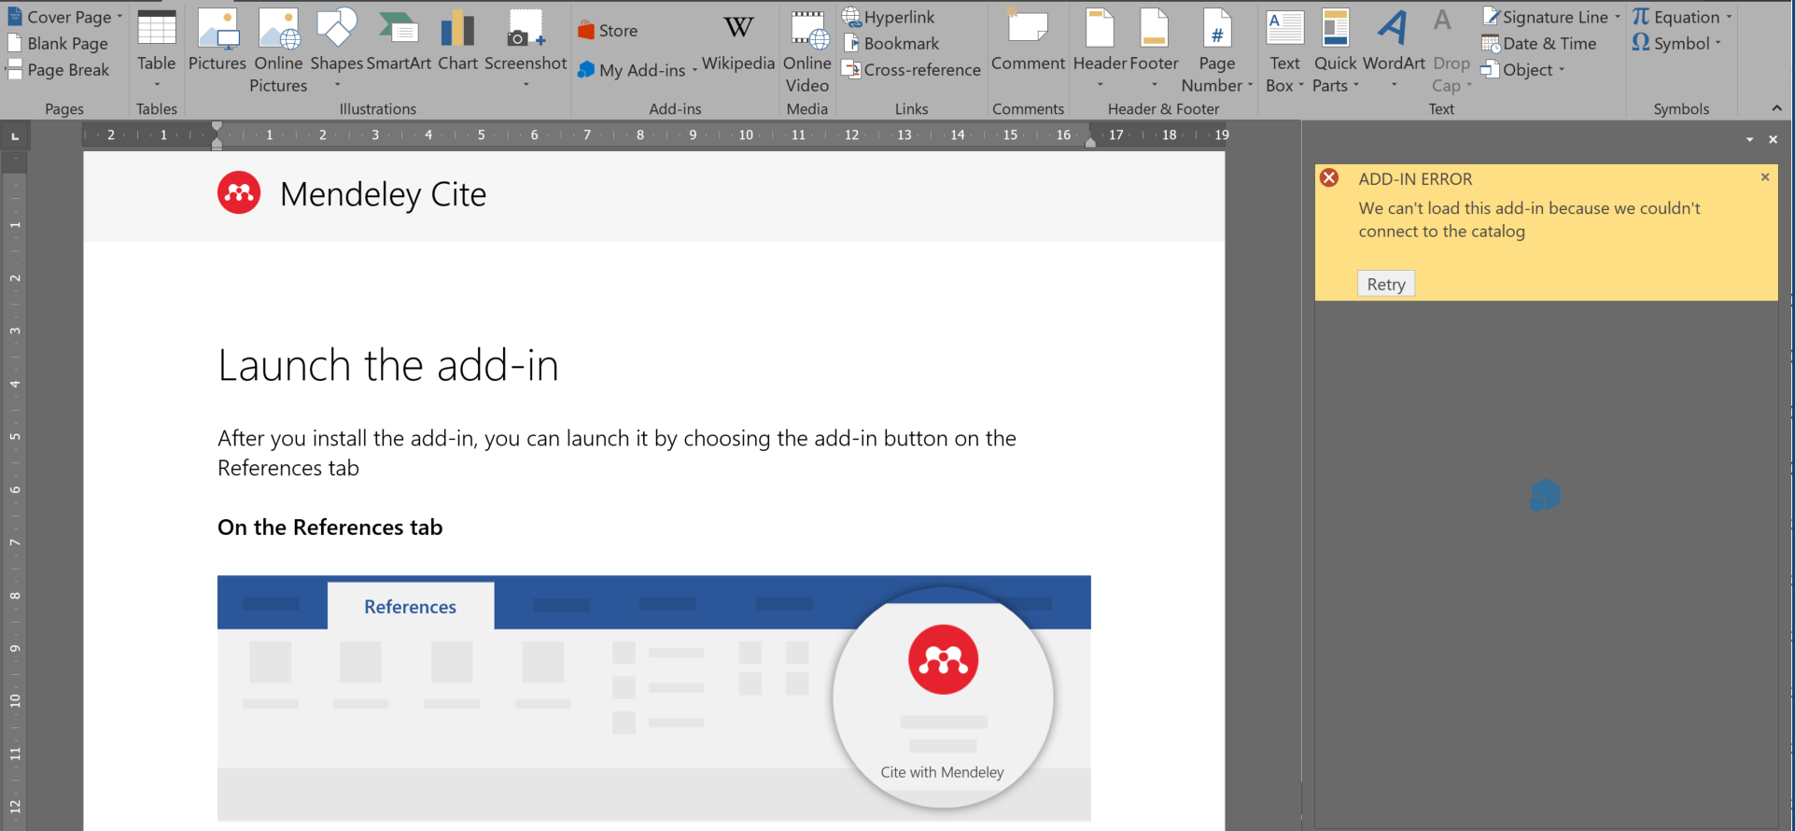This screenshot has height=831, width=1795.
Task: Click the "Launch the add-in" heading
Action: click(x=388, y=365)
